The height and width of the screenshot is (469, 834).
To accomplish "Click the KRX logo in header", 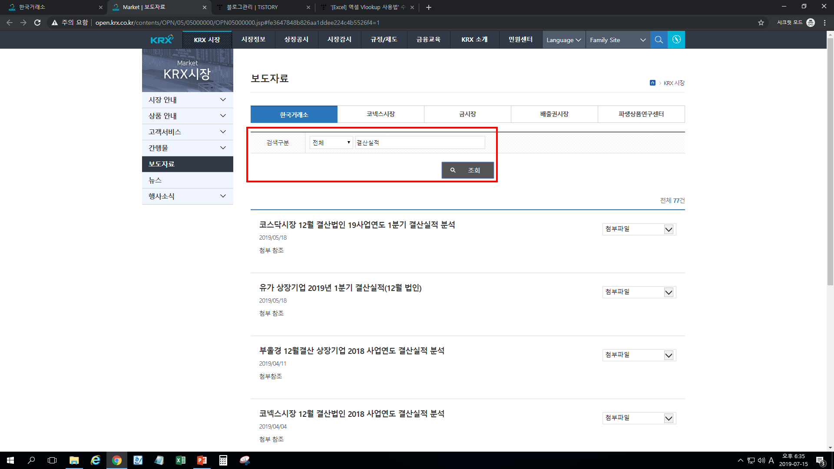I will click(162, 40).
